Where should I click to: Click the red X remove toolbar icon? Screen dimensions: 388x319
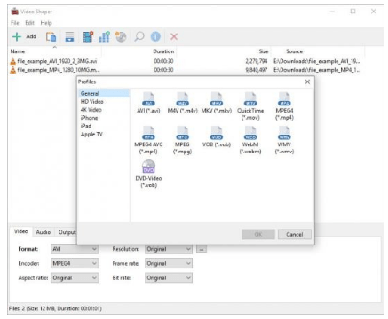coord(174,36)
